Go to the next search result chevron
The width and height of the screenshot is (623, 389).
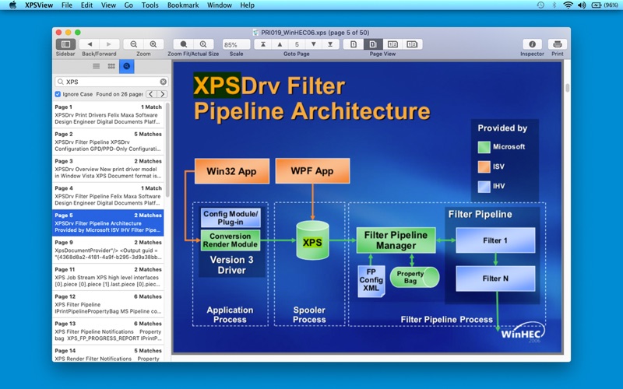[x=162, y=94]
